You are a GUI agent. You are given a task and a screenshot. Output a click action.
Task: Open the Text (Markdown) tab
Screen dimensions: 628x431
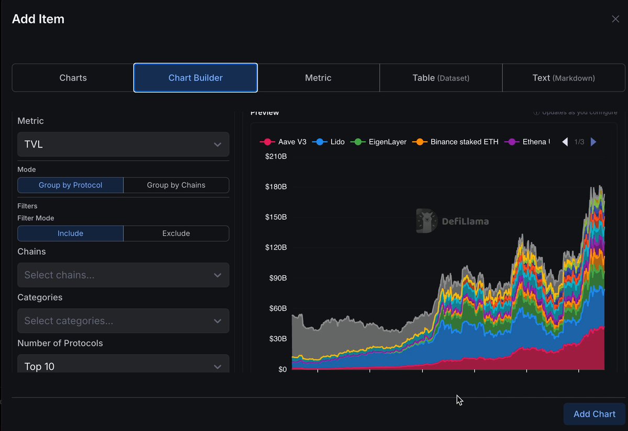pos(564,78)
